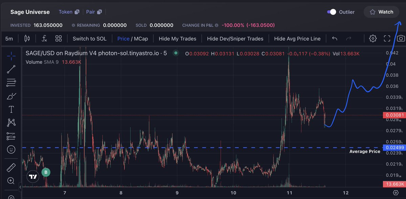Viewport: 406px width, 199px height.
Task: Click Switch to SOL
Action: coord(90,39)
